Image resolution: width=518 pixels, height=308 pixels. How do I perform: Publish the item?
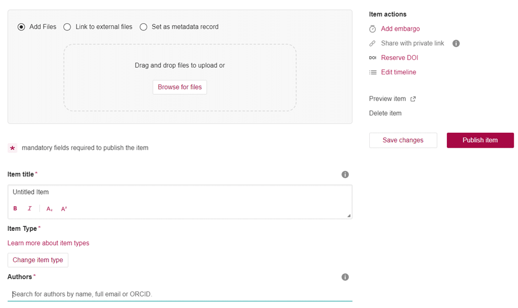[480, 141]
